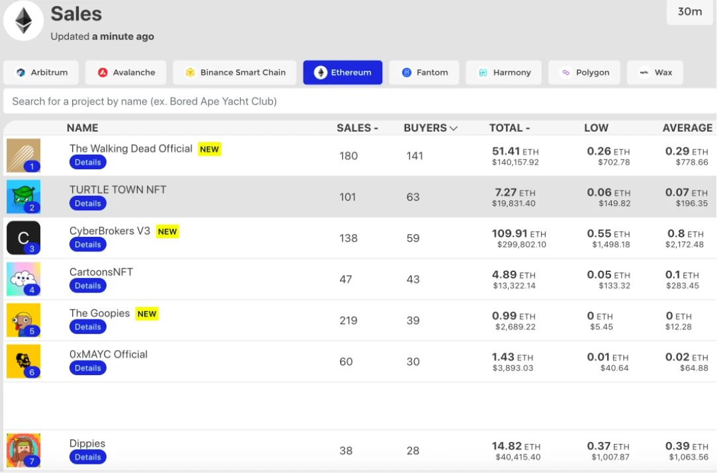
Task: Click the Dippies bearded character icon
Action: pos(23,450)
